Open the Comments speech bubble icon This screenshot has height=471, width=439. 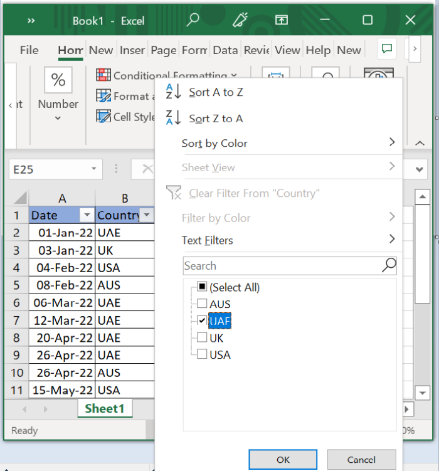point(387,50)
